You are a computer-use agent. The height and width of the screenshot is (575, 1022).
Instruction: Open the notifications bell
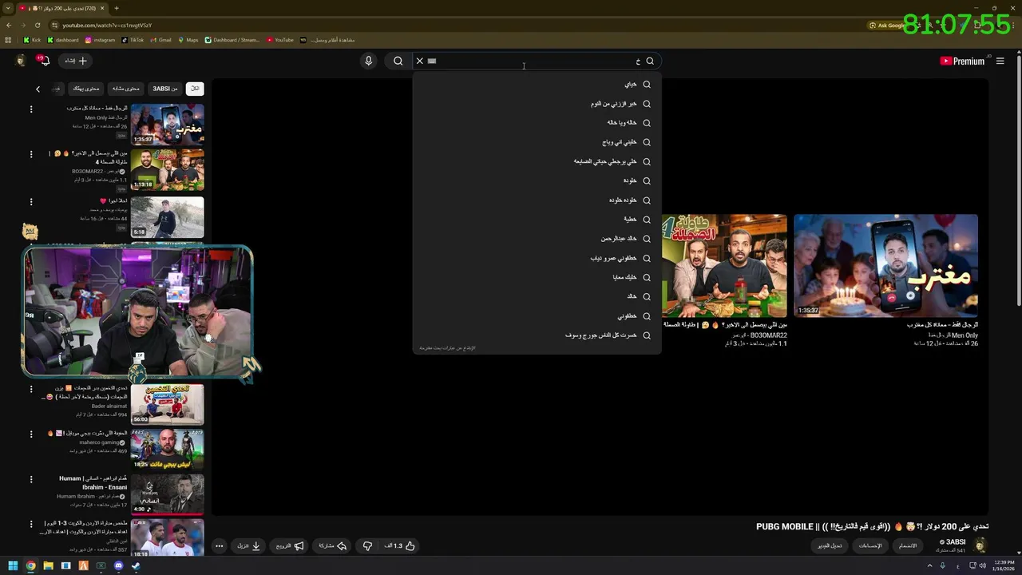click(44, 61)
